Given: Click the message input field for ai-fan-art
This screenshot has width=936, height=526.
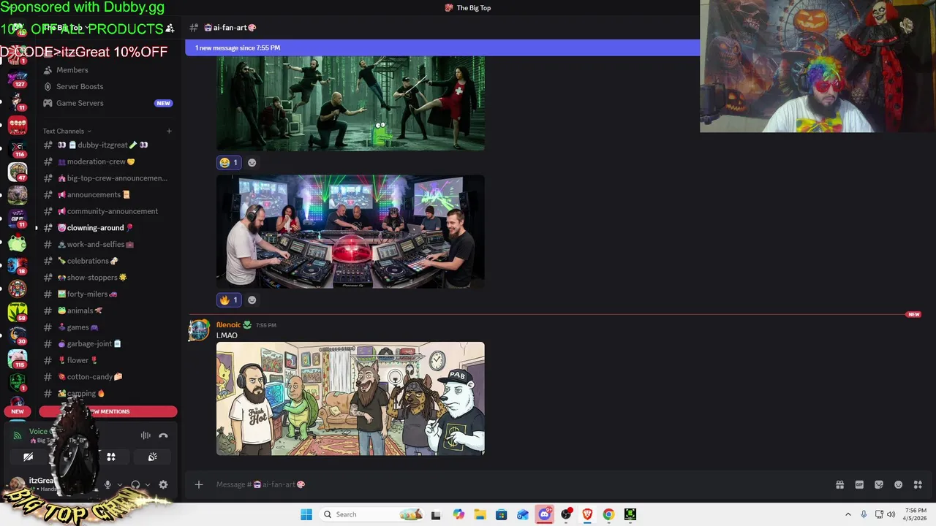Looking at the screenshot, I should click(519, 484).
